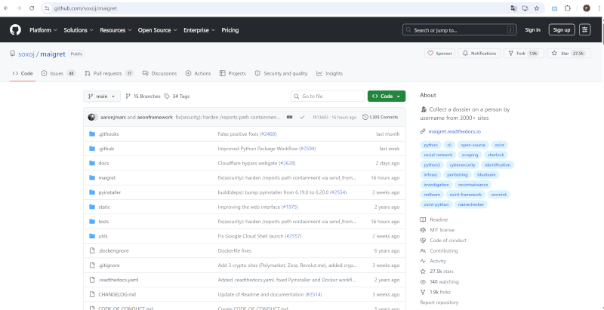The image size is (604, 310).
Task: Select the cybersecurity topic tag
Action: click(463, 164)
